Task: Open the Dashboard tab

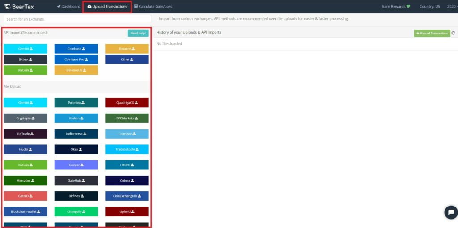Action: coord(68,6)
